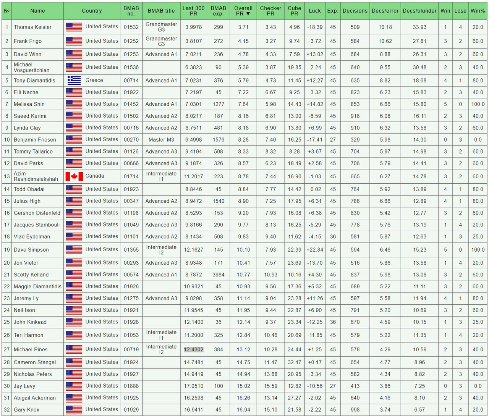Click the US flag in Jacques Stambouli row
Screen dimensions: 489x417
[x=74, y=225]
